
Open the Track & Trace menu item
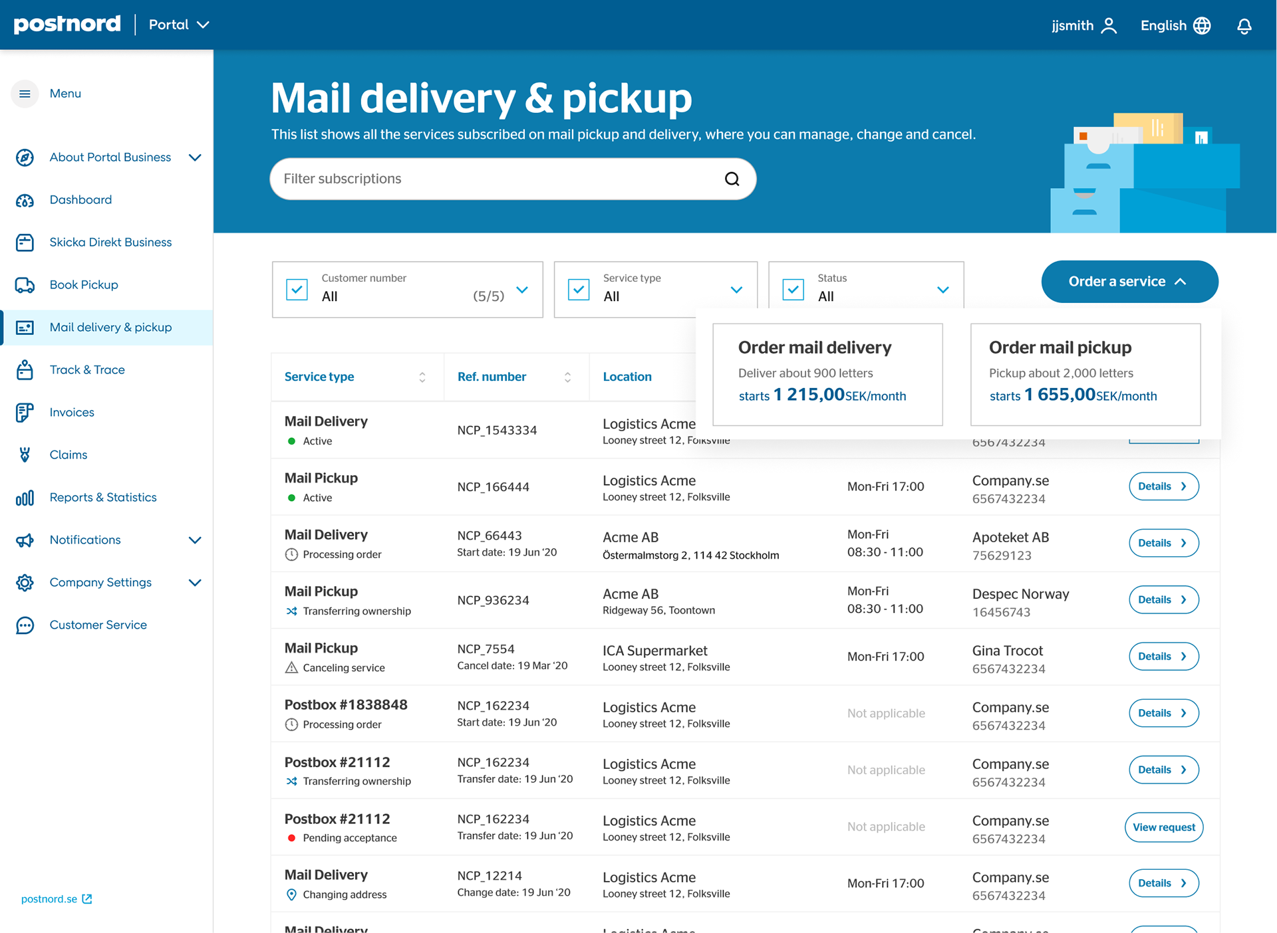(x=87, y=370)
